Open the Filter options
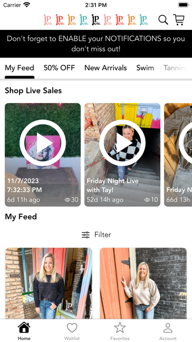 96,235
